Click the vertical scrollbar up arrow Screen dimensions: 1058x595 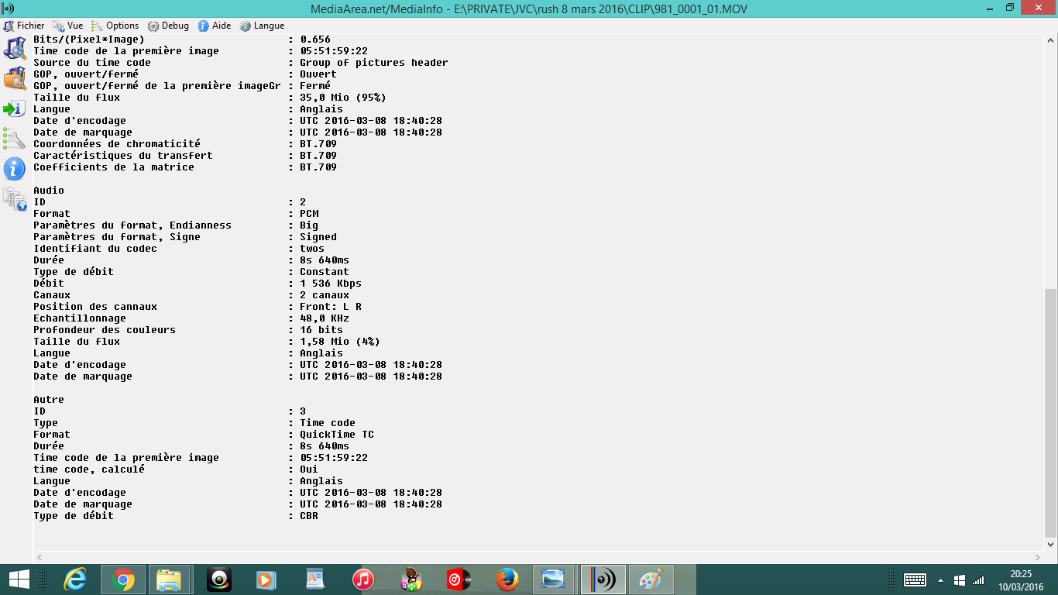pyautogui.click(x=1050, y=41)
